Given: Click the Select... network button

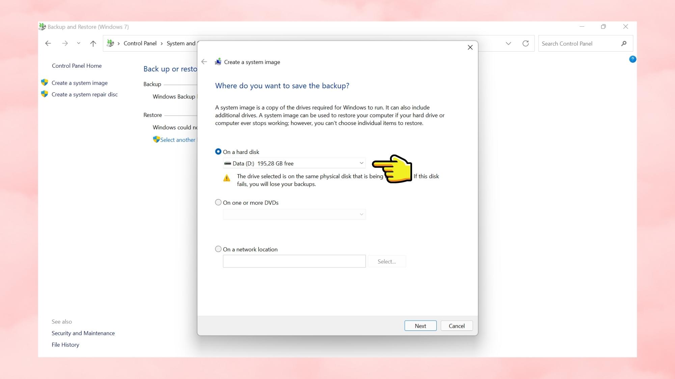Looking at the screenshot, I should tap(386, 261).
